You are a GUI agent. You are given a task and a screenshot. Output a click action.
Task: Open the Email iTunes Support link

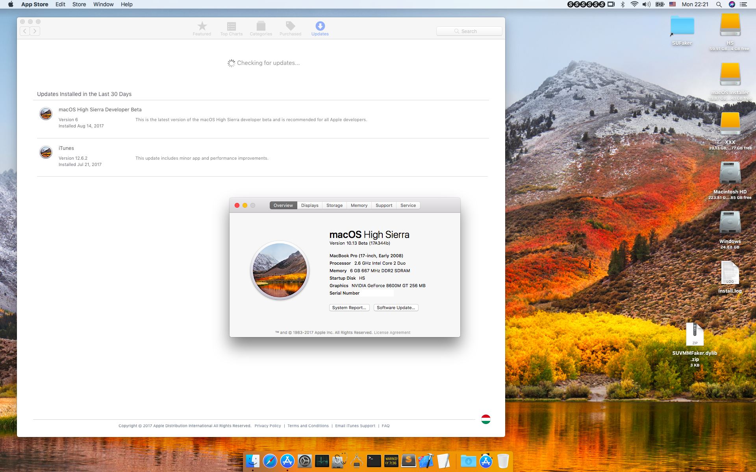click(x=355, y=426)
